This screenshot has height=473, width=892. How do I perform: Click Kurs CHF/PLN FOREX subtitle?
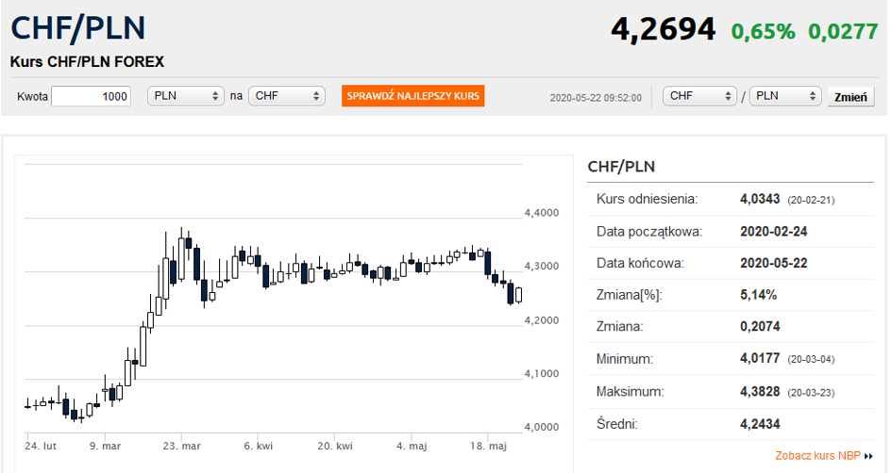point(87,62)
